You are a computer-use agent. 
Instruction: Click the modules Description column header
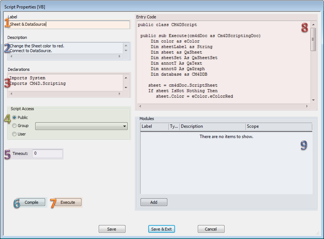[212, 126]
